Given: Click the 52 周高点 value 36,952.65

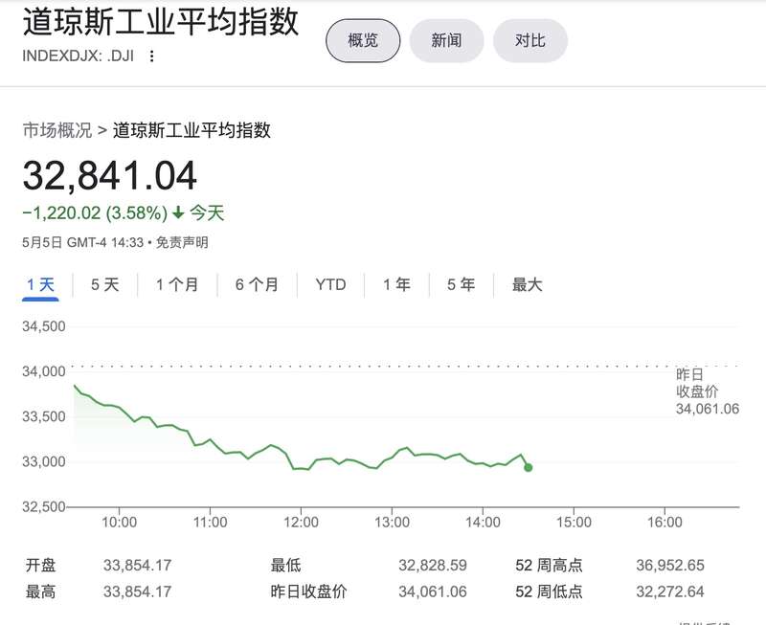Looking at the screenshot, I should point(670,566).
